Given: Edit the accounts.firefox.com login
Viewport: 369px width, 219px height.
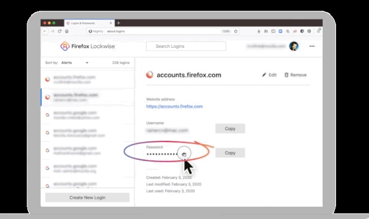Looking at the screenshot, I should (269, 75).
